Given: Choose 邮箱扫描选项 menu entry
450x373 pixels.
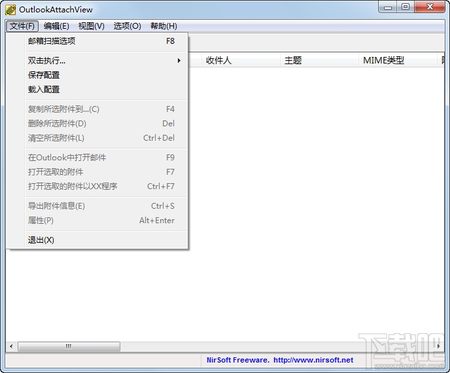Looking at the screenshot, I should point(97,41).
